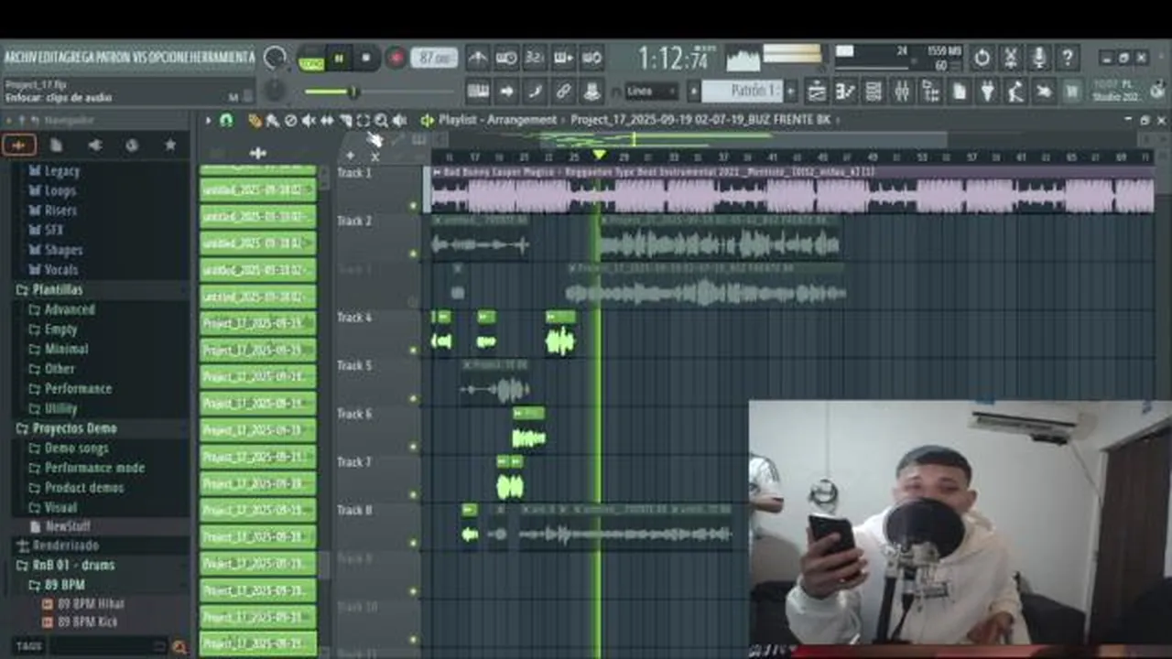Mute Track 5 using its green dot
1172x659 pixels.
[414, 399]
